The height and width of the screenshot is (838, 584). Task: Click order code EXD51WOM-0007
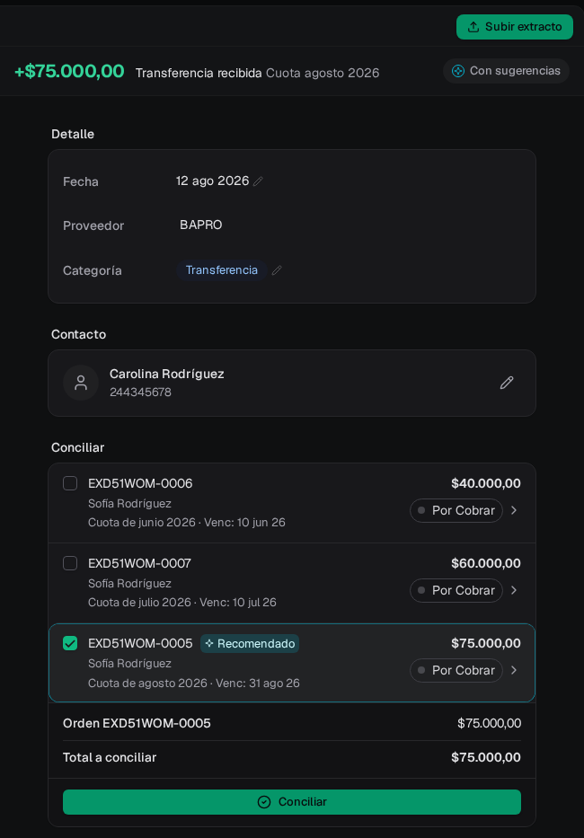[x=139, y=563]
